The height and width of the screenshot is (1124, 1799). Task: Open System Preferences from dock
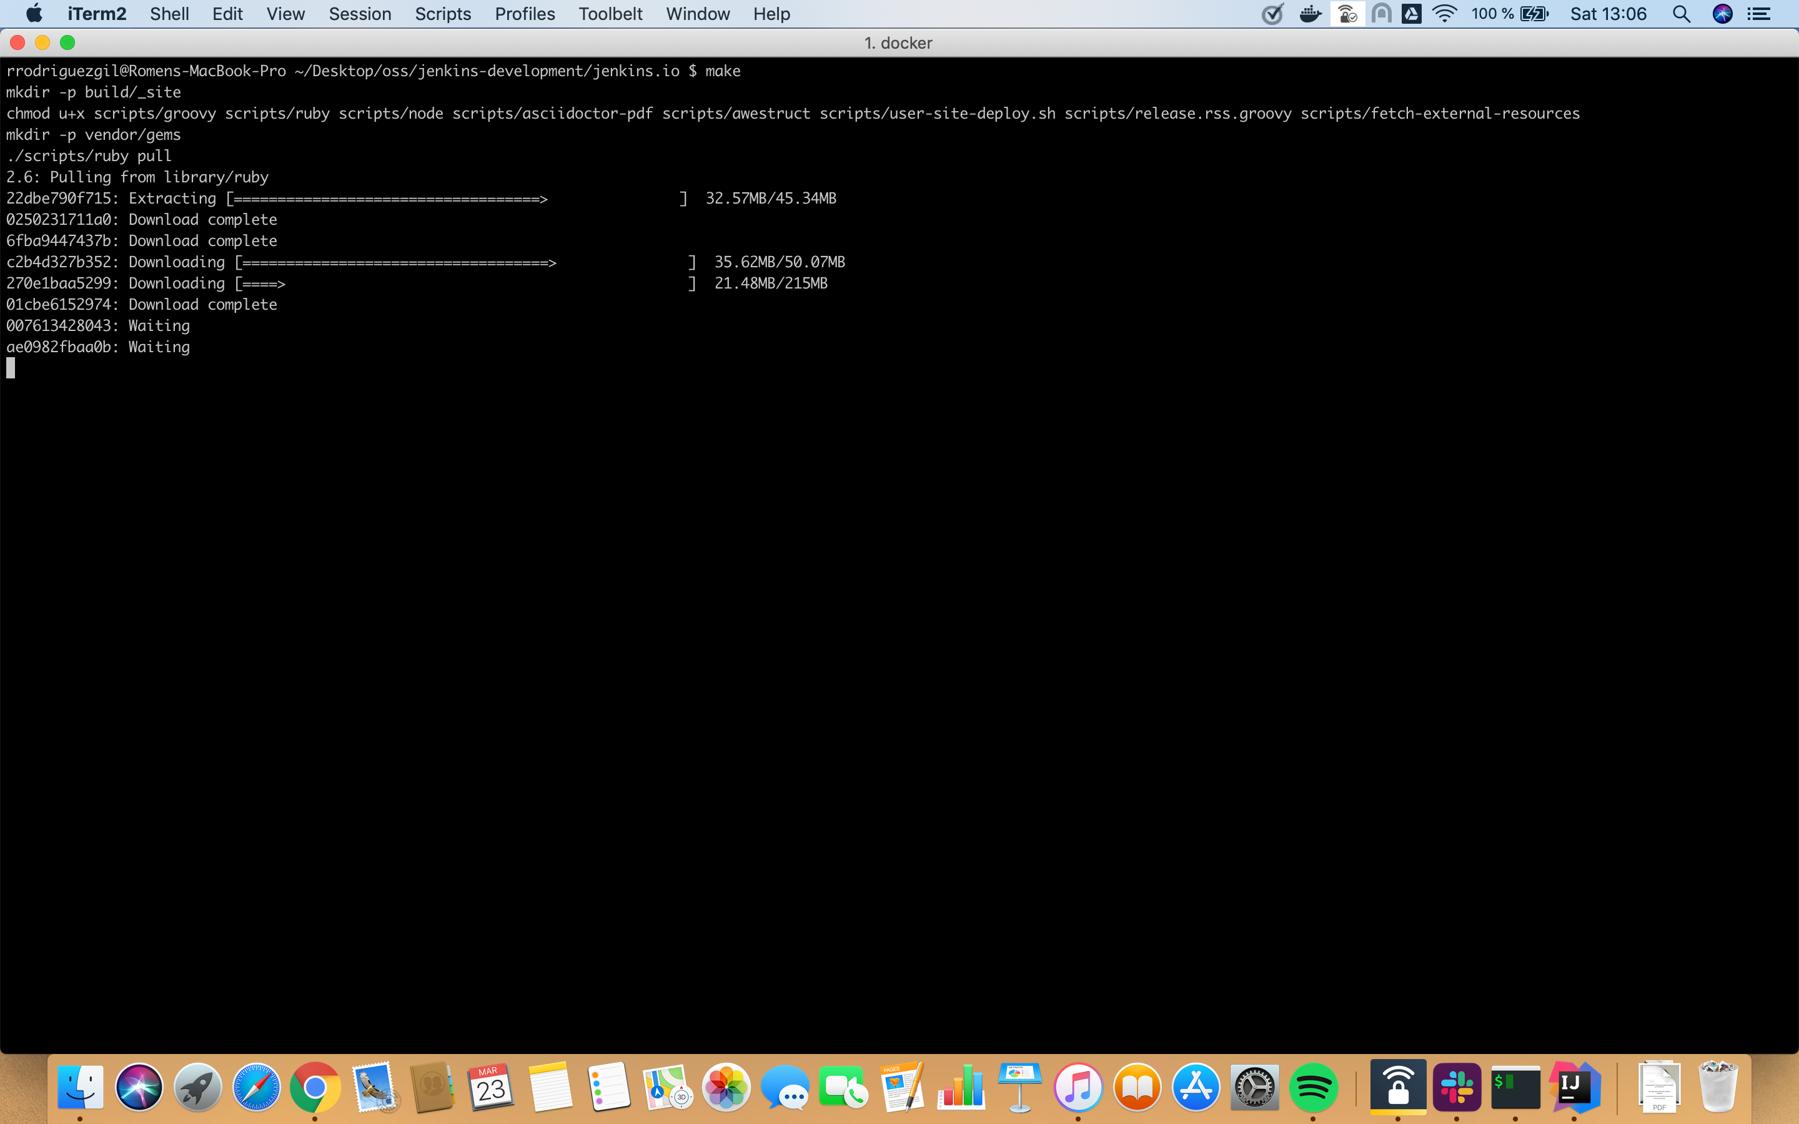1252,1085
